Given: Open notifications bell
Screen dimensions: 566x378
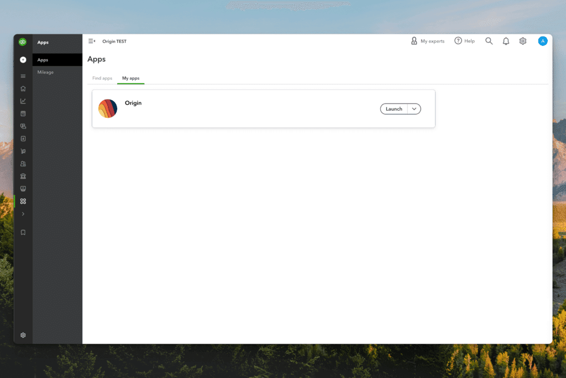Looking at the screenshot, I should click(506, 41).
